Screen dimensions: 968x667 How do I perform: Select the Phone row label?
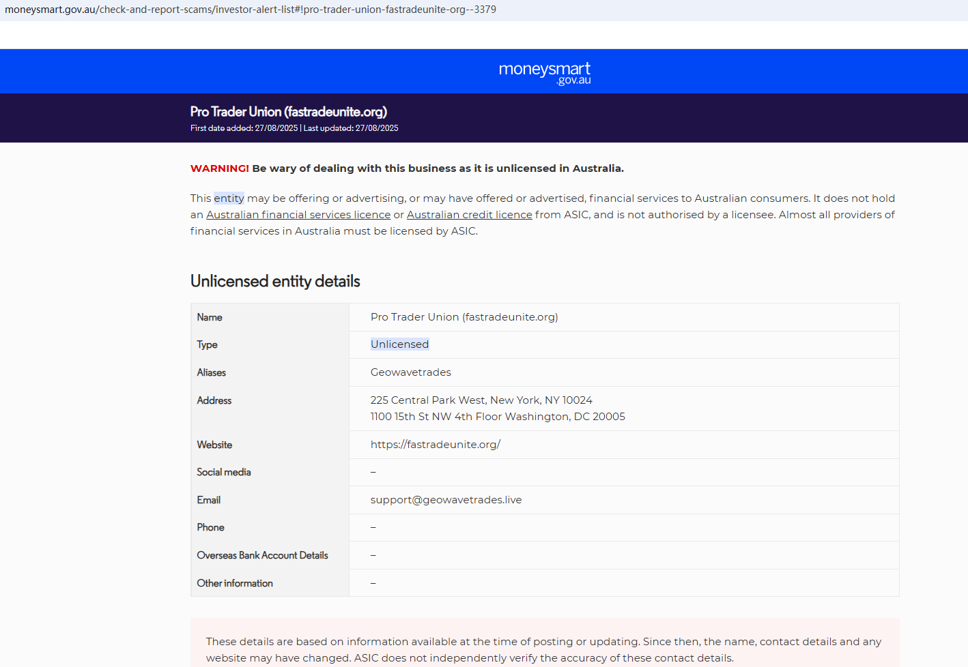tap(210, 527)
